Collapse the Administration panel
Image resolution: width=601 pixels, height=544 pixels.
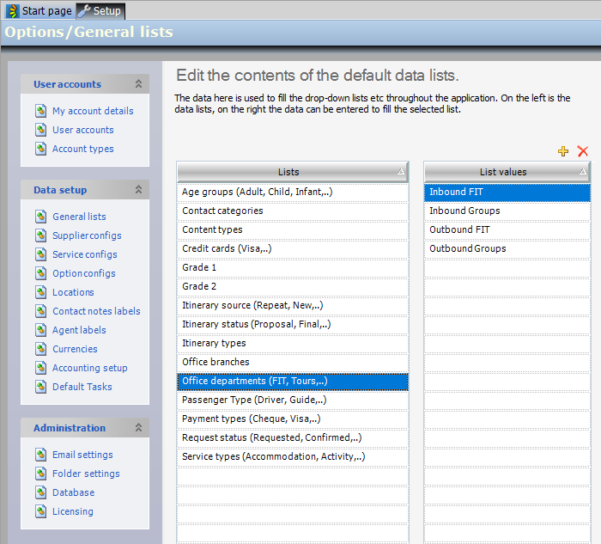pyautogui.click(x=138, y=428)
